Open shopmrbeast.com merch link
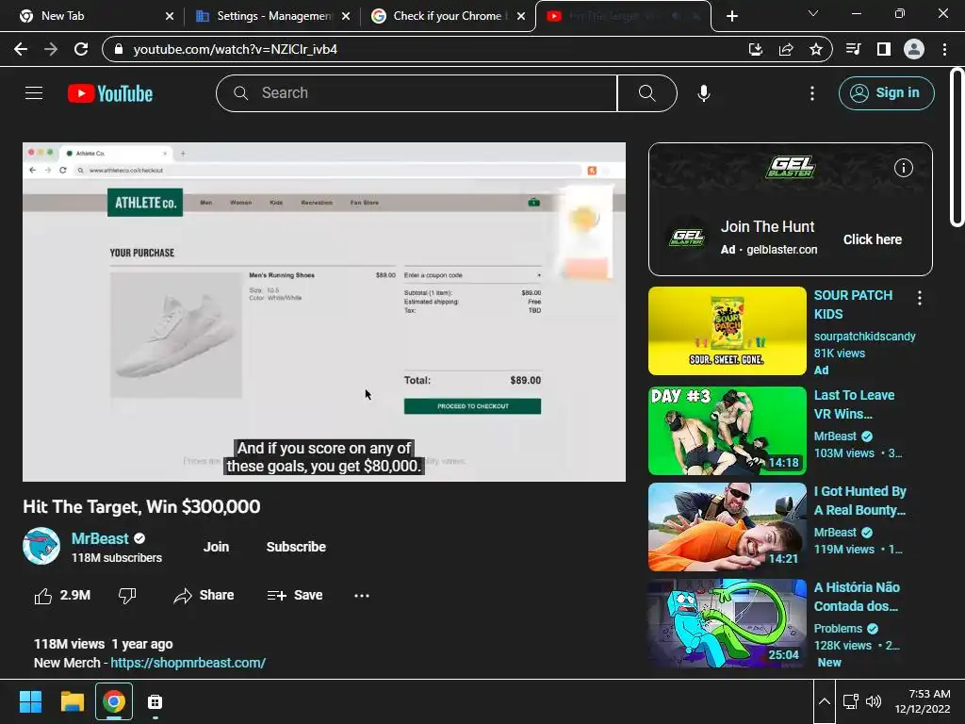The width and height of the screenshot is (965, 724). click(188, 663)
